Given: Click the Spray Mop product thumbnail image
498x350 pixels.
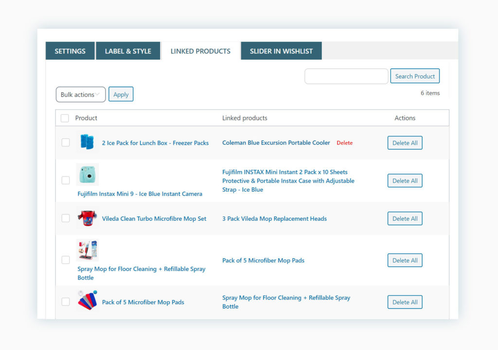Looking at the screenshot, I should pos(88,250).
